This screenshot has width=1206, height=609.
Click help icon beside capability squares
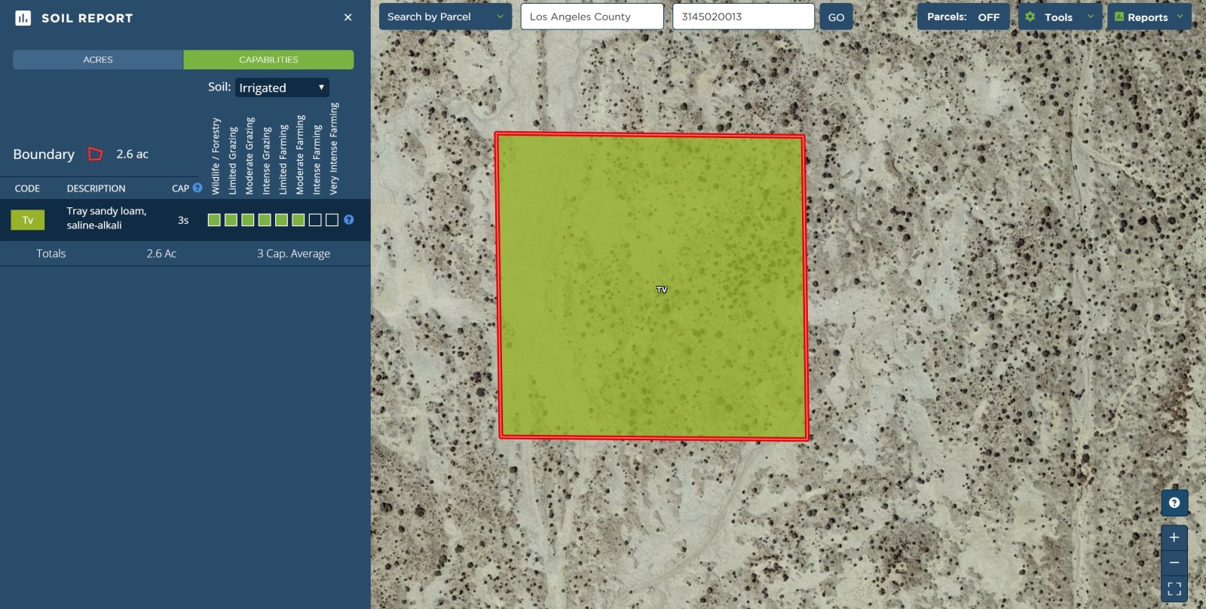coord(349,220)
